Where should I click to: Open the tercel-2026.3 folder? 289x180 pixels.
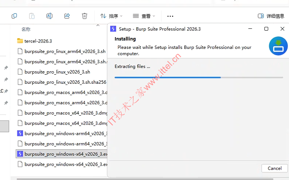pos(38,41)
